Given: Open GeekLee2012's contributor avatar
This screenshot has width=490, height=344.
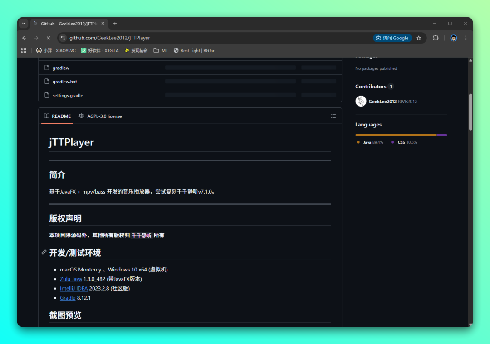Looking at the screenshot, I should pos(360,101).
